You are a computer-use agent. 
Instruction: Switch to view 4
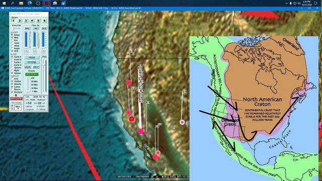tap(32, 21)
